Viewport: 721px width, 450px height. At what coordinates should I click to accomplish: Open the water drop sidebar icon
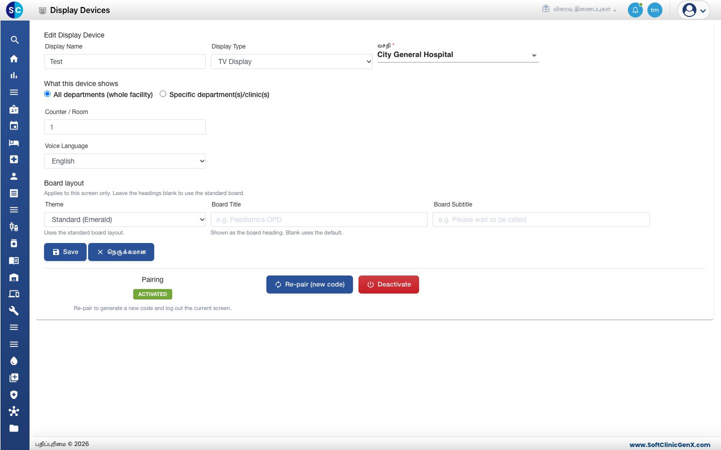(x=14, y=361)
